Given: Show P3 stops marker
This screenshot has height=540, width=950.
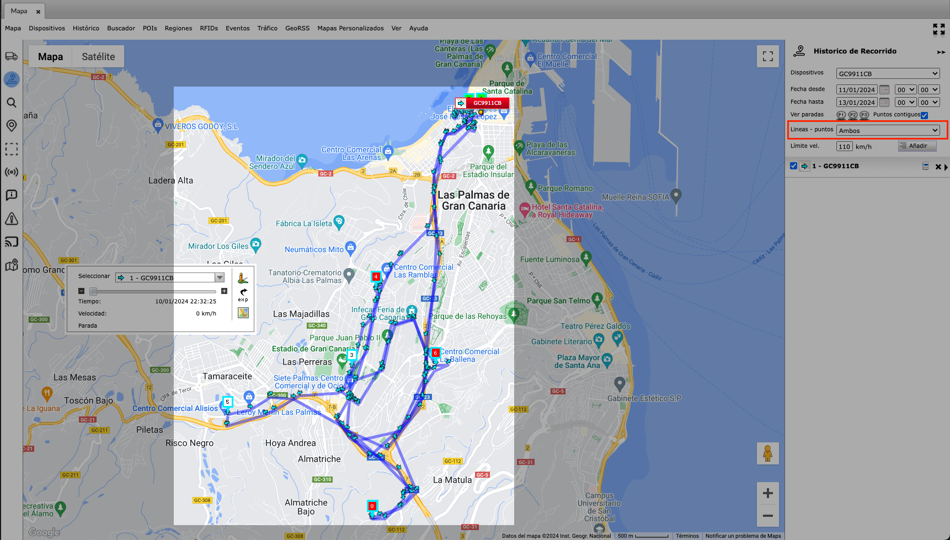Looking at the screenshot, I should pos(864,115).
